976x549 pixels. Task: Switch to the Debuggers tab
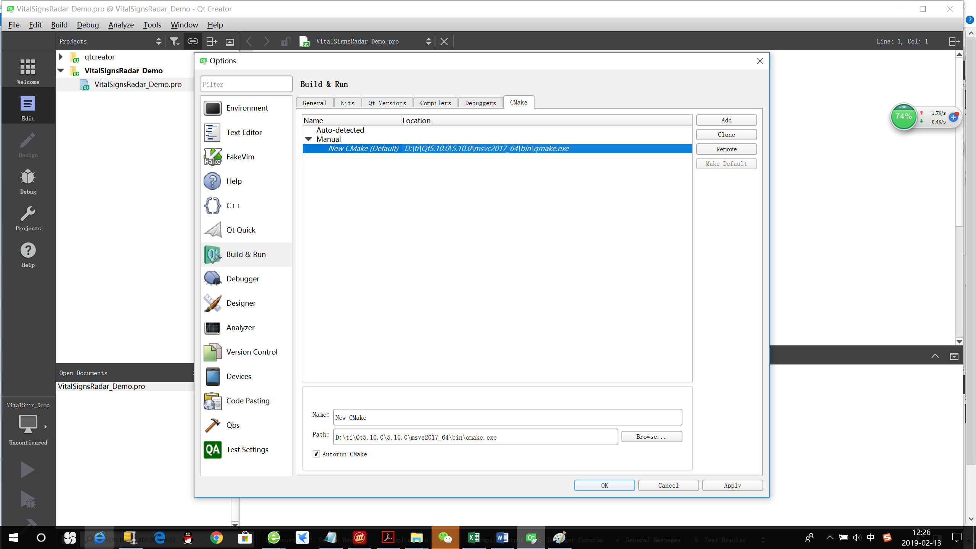480,103
